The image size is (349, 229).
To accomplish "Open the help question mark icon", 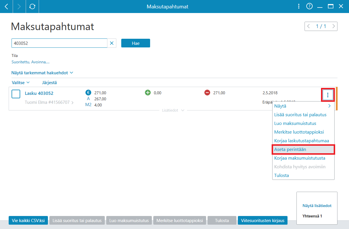I will (309, 6).
